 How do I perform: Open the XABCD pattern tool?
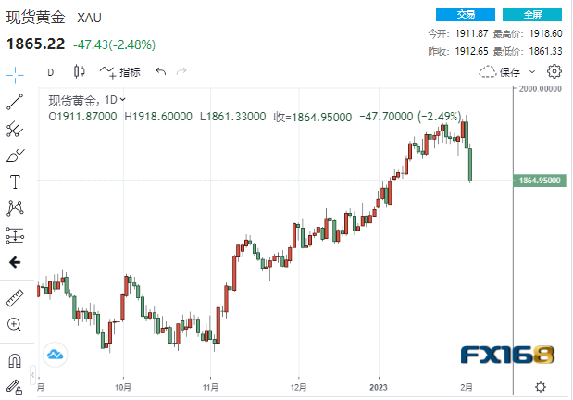click(x=15, y=208)
